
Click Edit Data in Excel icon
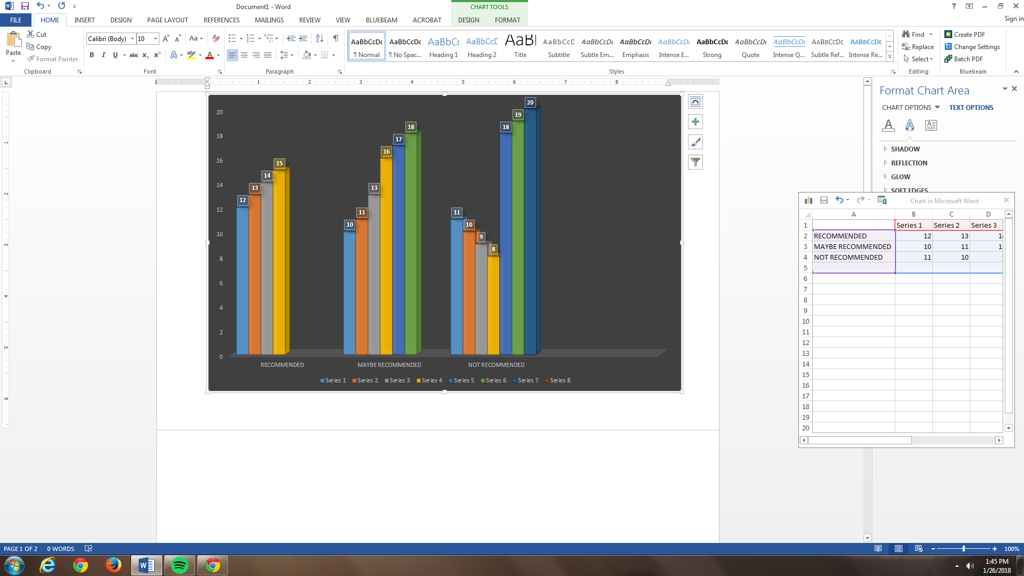pos(882,201)
